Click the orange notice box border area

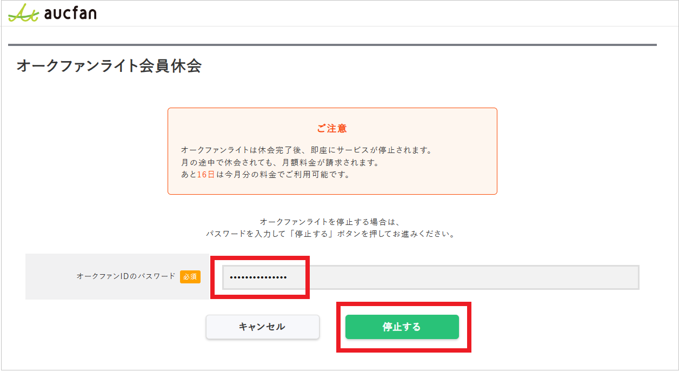pos(331,108)
